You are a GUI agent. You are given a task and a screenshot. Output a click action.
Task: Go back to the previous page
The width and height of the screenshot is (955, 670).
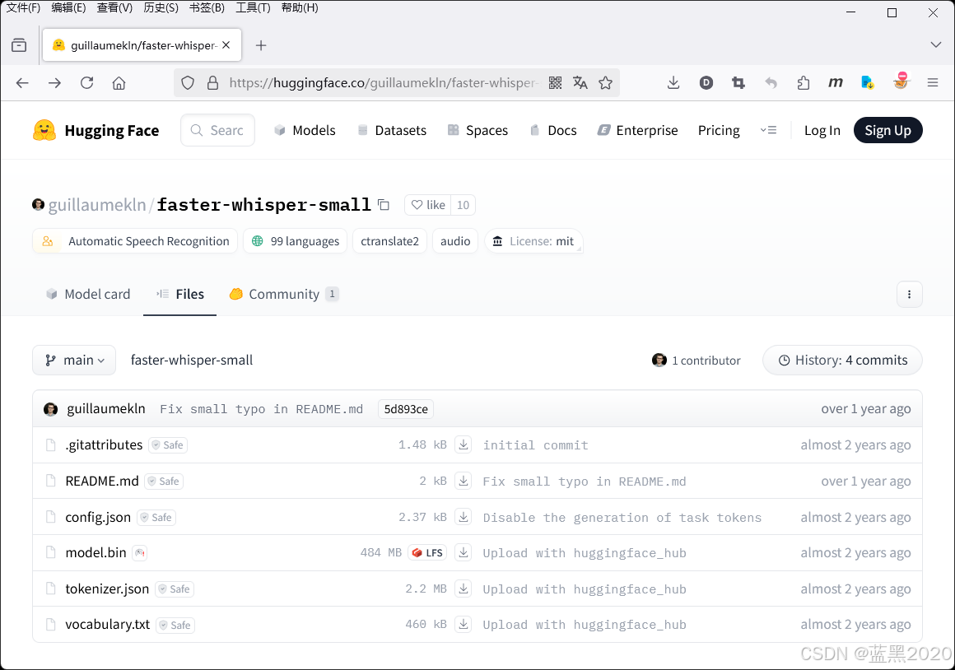(22, 83)
